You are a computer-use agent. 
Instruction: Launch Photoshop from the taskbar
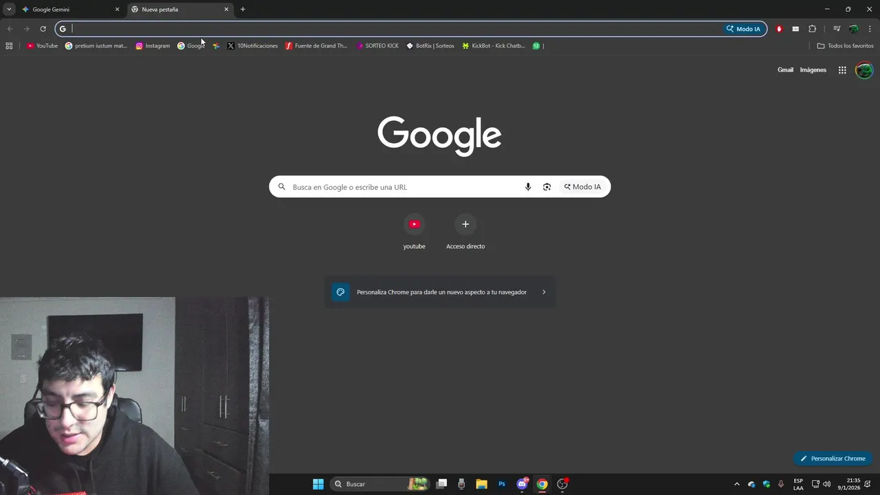click(502, 484)
